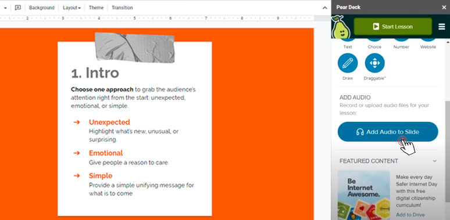Click the 'FEATURED CONTENT' heading text

pyautogui.click(x=369, y=161)
